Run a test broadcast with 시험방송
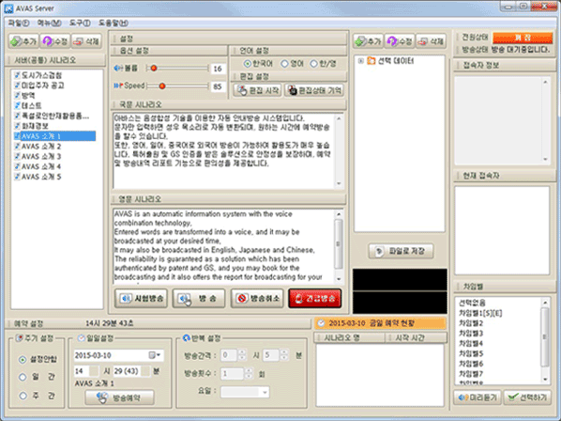 tap(141, 298)
